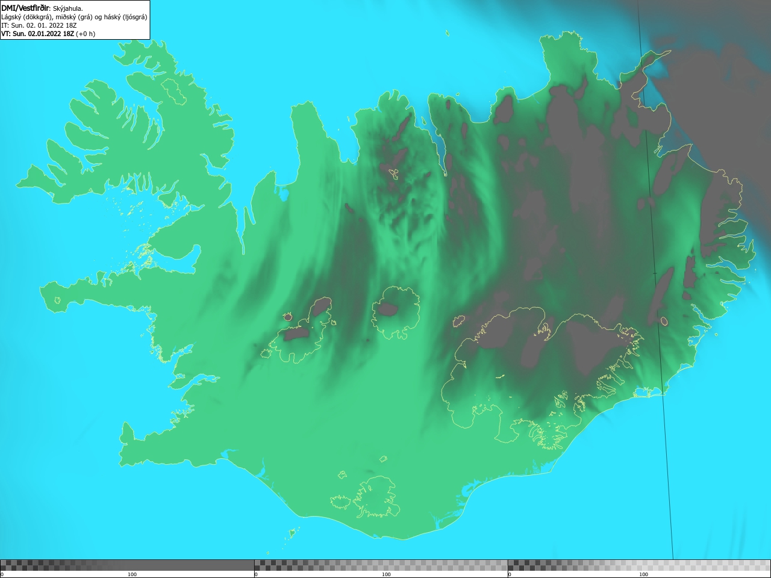Click the 'IT: Sun. 02. 01. 2022 18Z' line
This screenshot has height=578, width=771.
(39, 25)
